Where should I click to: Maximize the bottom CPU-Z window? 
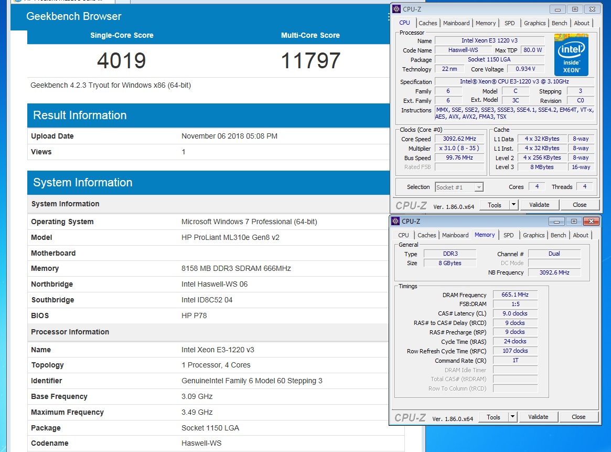point(574,222)
